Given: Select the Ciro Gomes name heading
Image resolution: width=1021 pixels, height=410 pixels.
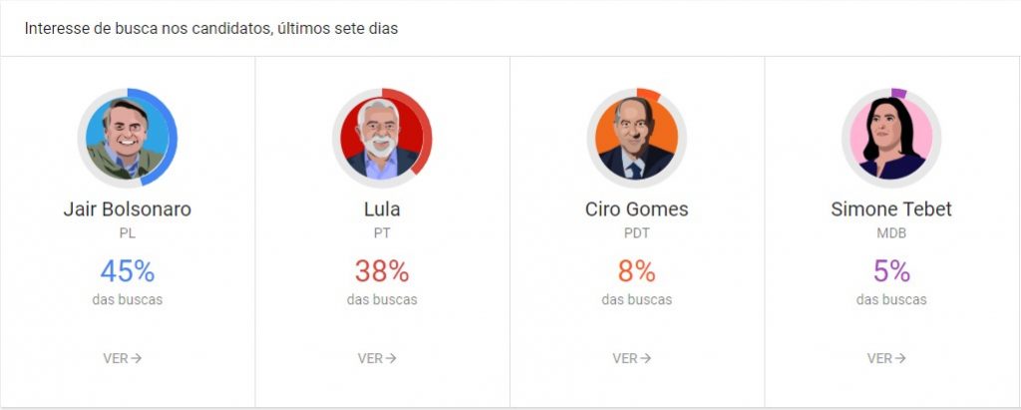Looking at the screenshot, I should 636,209.
